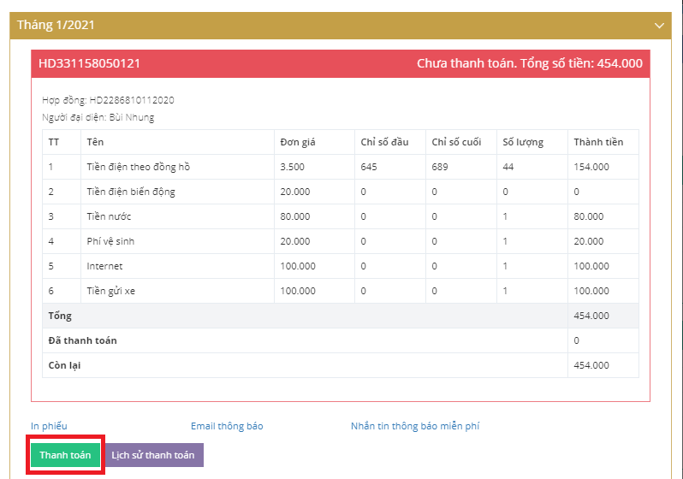Screen dimensions: 683x479
Task: Send notice via Email thông báo link
Action: [227, 426]
